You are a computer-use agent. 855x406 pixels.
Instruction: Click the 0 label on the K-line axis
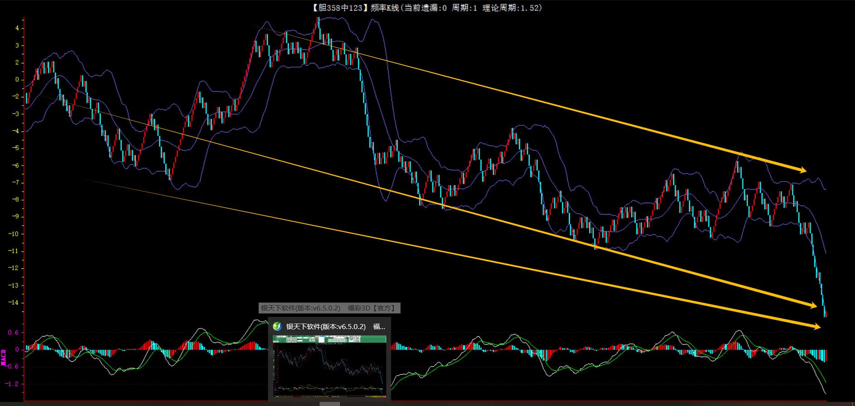(x=17, y=80)
